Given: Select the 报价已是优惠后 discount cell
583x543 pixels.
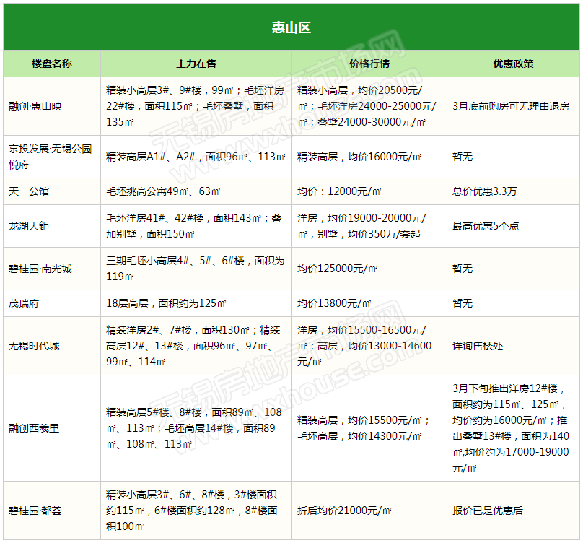Looking at the screenshot, I should pos(488,511).
